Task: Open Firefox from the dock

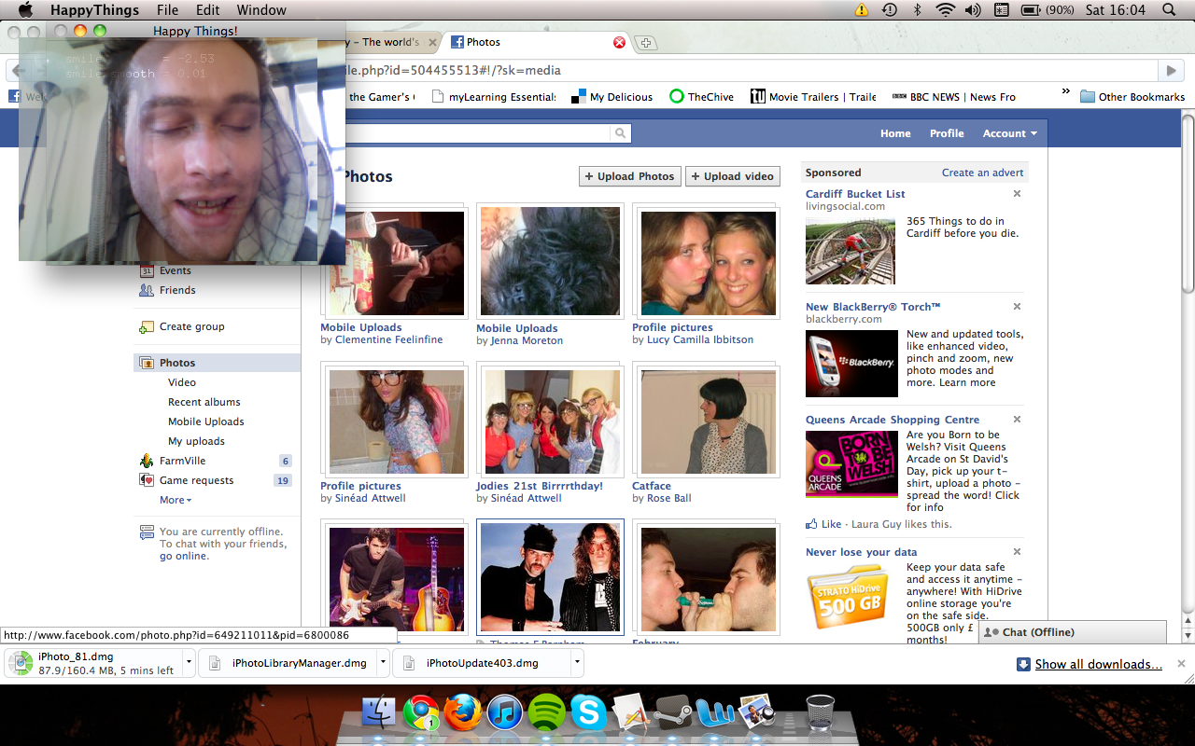Action: coord(463,713)
